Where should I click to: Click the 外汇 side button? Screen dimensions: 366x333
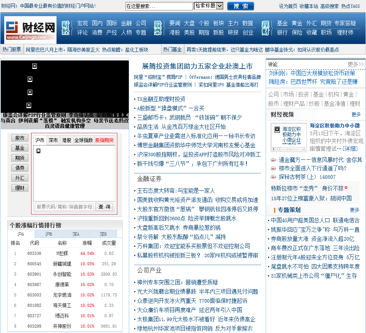point(20,178)
